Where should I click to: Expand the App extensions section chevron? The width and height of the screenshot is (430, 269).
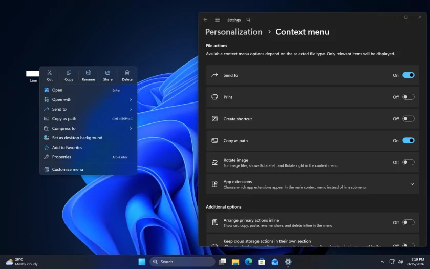pos(412,184)
